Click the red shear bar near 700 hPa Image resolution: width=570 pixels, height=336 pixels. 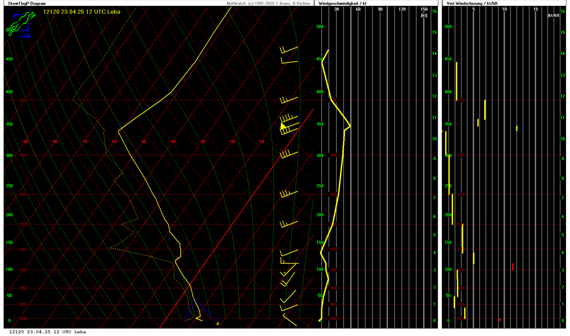513,267
